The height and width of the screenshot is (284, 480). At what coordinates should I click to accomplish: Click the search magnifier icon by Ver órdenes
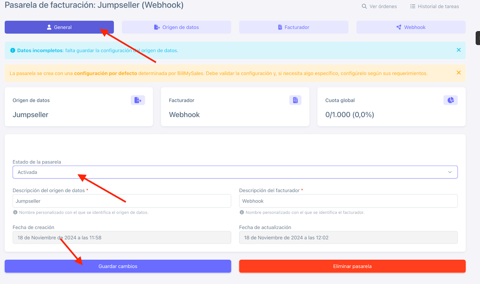pyautogui.click(x=364, y=6)
